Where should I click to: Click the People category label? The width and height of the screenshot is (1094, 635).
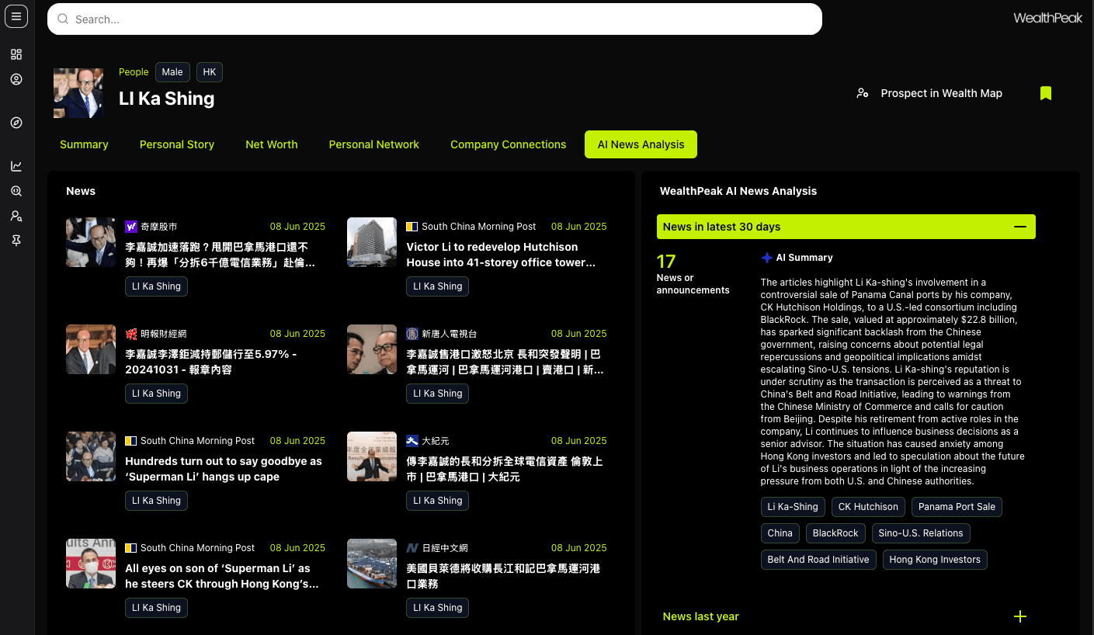pos(134,72)
